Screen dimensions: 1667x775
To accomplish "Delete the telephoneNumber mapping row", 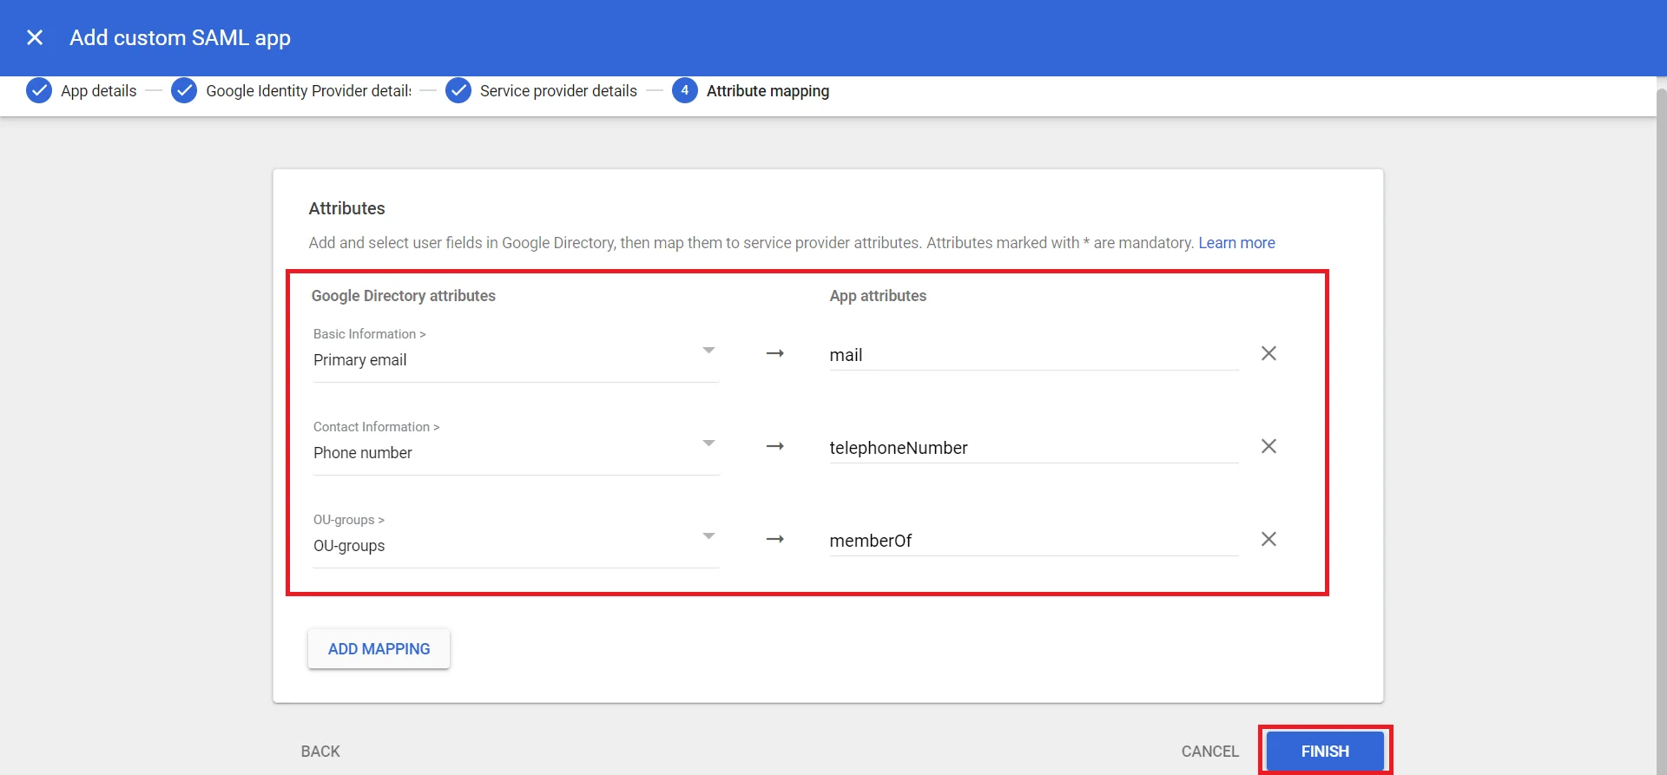I will click(x=1268, y=446).
